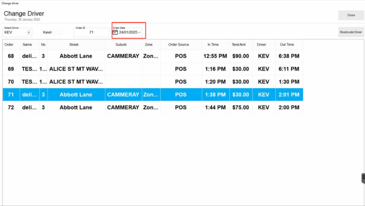
Task: Sort by the Order column header
Action: (x=9, y=44)
